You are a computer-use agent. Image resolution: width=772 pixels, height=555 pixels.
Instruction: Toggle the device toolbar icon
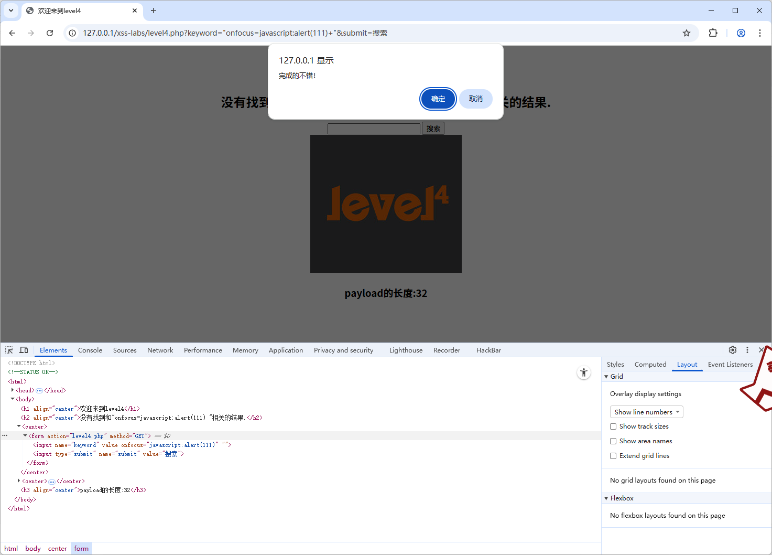pyautogui.click(x=24, y=350)
